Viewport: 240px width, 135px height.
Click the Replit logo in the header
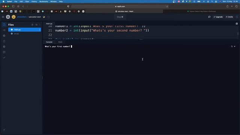coord(8,17)
